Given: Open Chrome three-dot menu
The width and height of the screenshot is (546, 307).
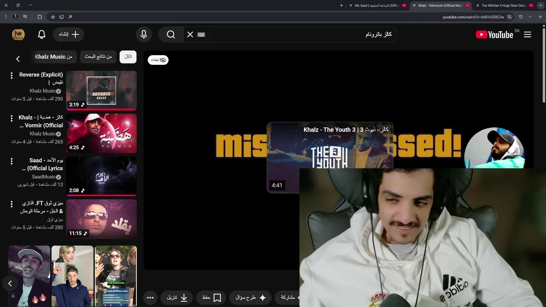Looking at the screenshot, I should [x=6, y=17].
